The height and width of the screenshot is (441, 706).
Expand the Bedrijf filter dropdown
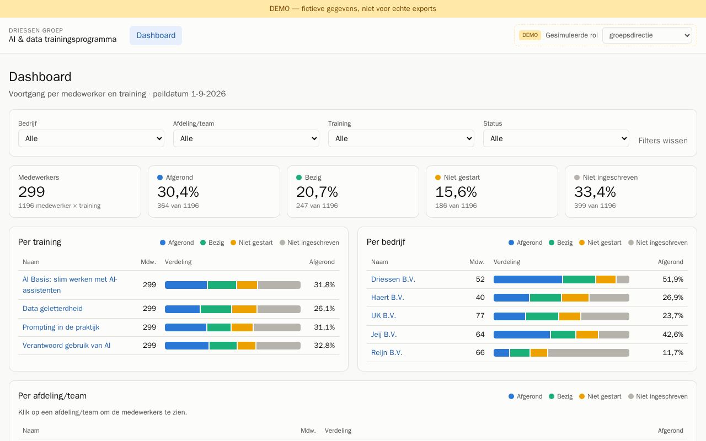91,138
